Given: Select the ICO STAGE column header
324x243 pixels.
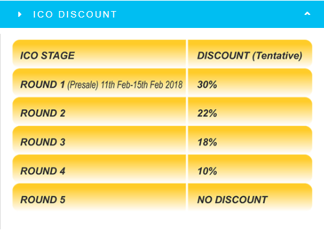Looking at the screenshot, I should tap(99, 53).
